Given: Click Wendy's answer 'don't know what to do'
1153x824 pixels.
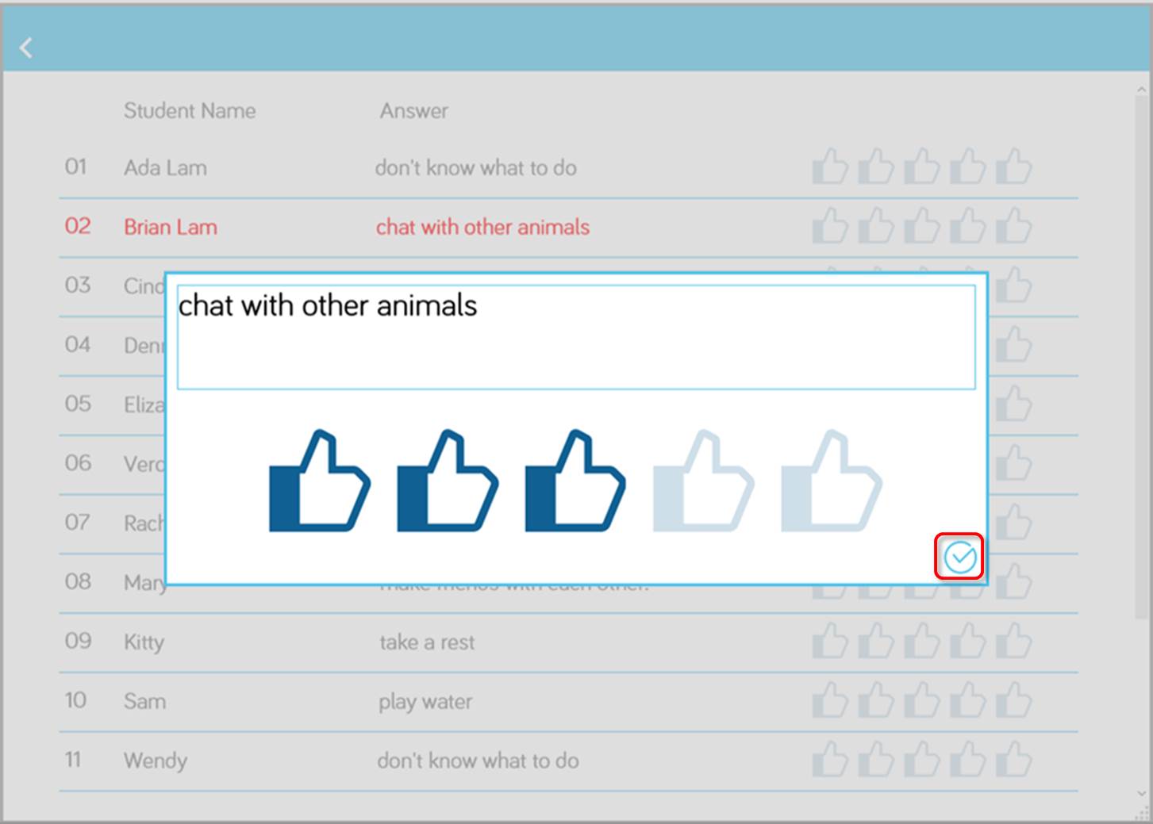Looking at the screenshot, I should pos(478,761).
